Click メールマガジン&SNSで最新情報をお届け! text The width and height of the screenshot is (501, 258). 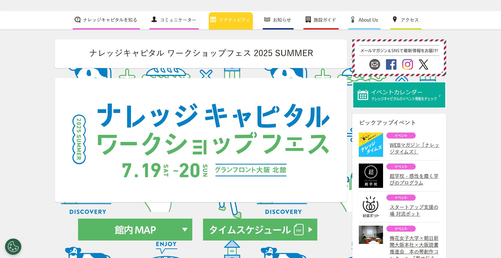(399, 51)
